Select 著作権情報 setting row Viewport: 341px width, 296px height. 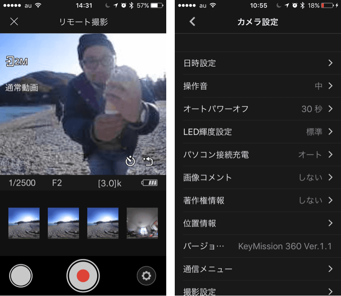(x=257, y=200)
